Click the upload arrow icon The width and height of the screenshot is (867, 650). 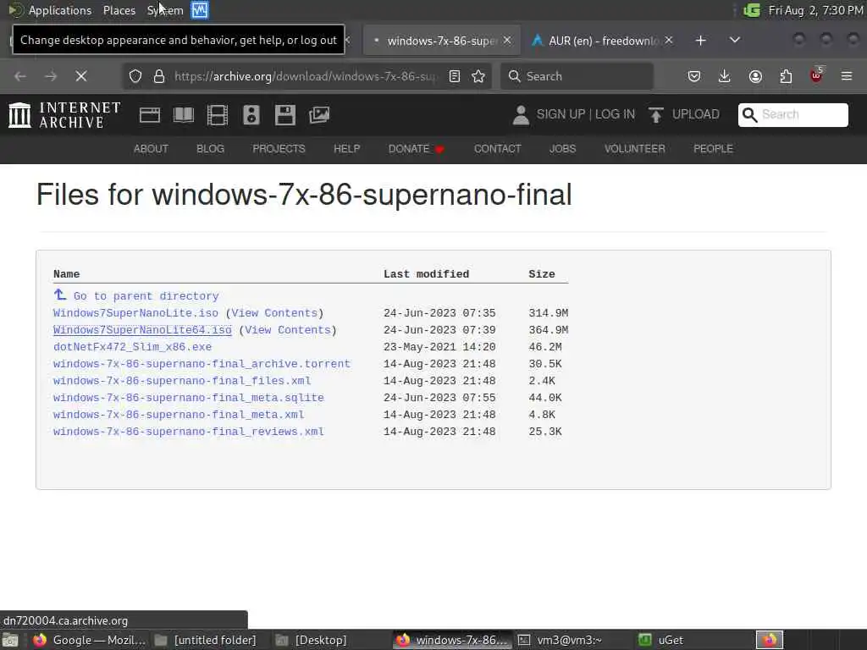(x=656, y=115)
